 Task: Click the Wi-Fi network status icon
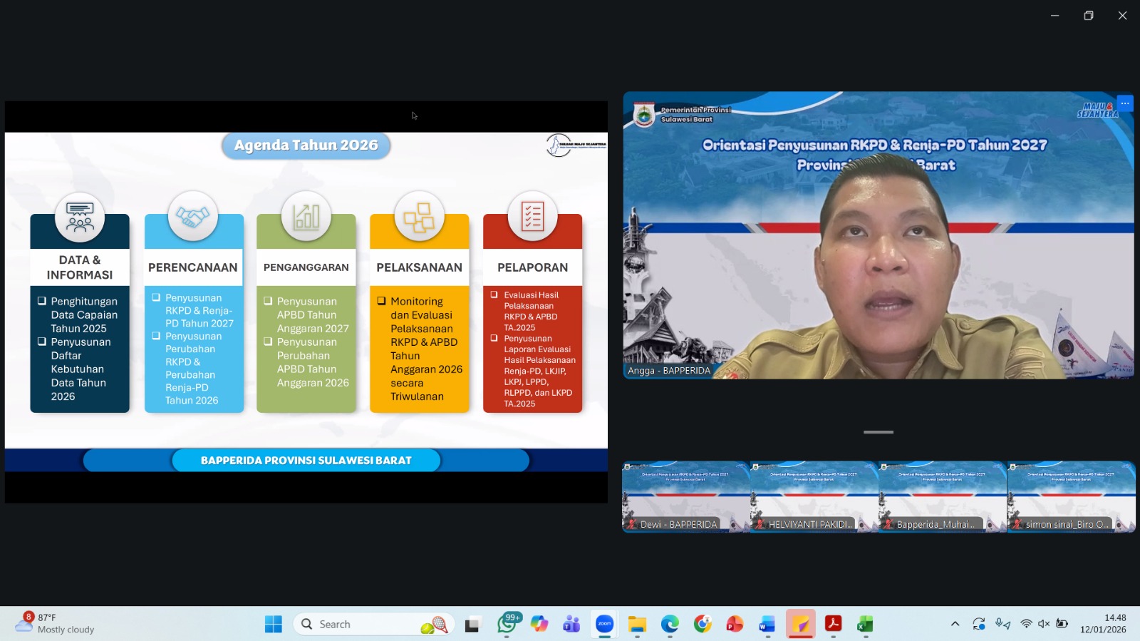coord(1026,624)
